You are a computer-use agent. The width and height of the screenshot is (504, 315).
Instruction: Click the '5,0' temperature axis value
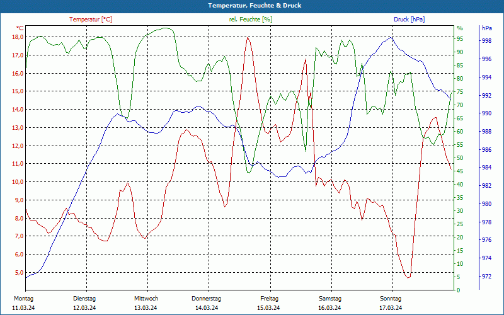point(19,273)
